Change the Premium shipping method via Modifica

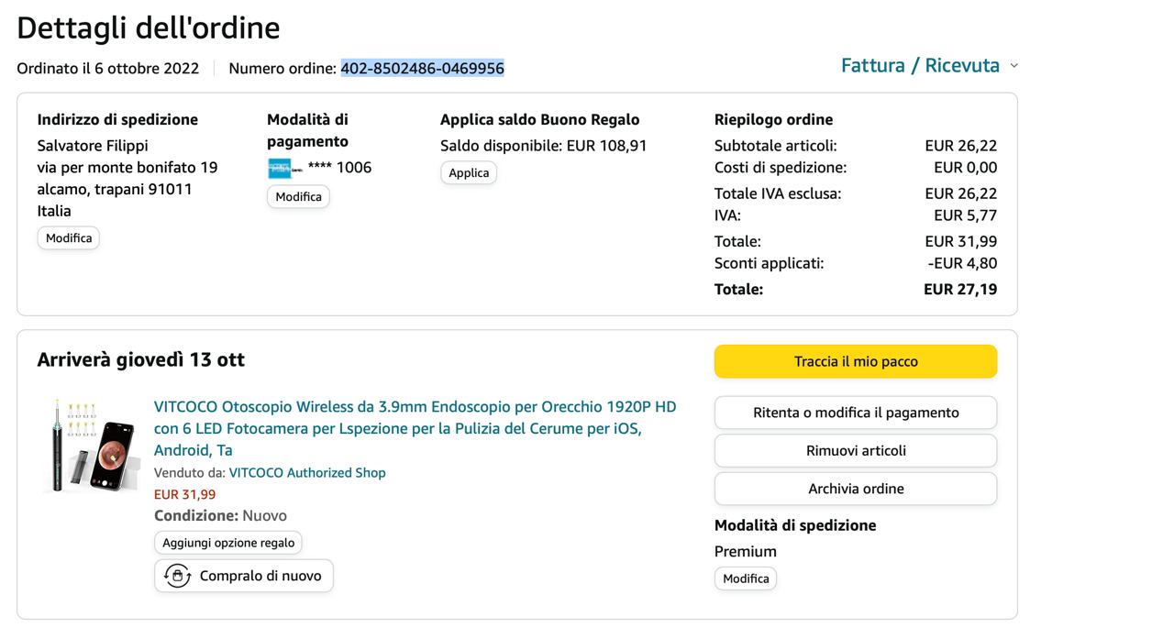[x=746, y=578]
